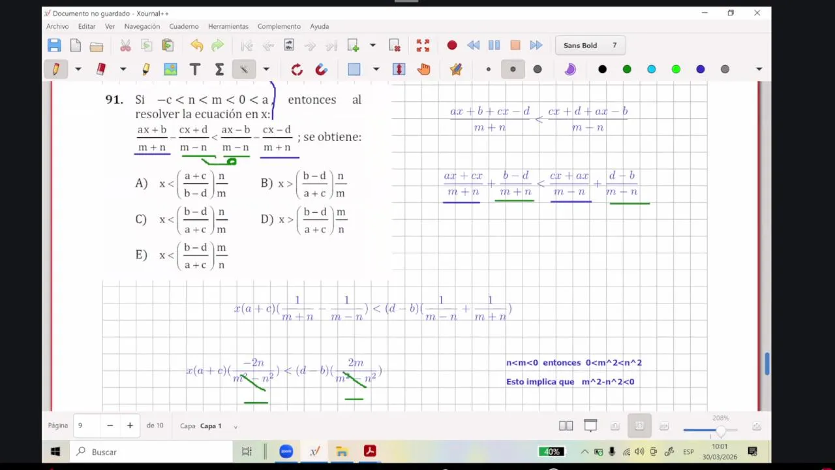Screen dimensions: 835x470
Task: Undo the last stroke
Action: click(196, 45)
